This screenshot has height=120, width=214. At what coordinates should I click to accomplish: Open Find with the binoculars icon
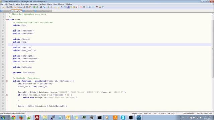click(x=41, y=7)
